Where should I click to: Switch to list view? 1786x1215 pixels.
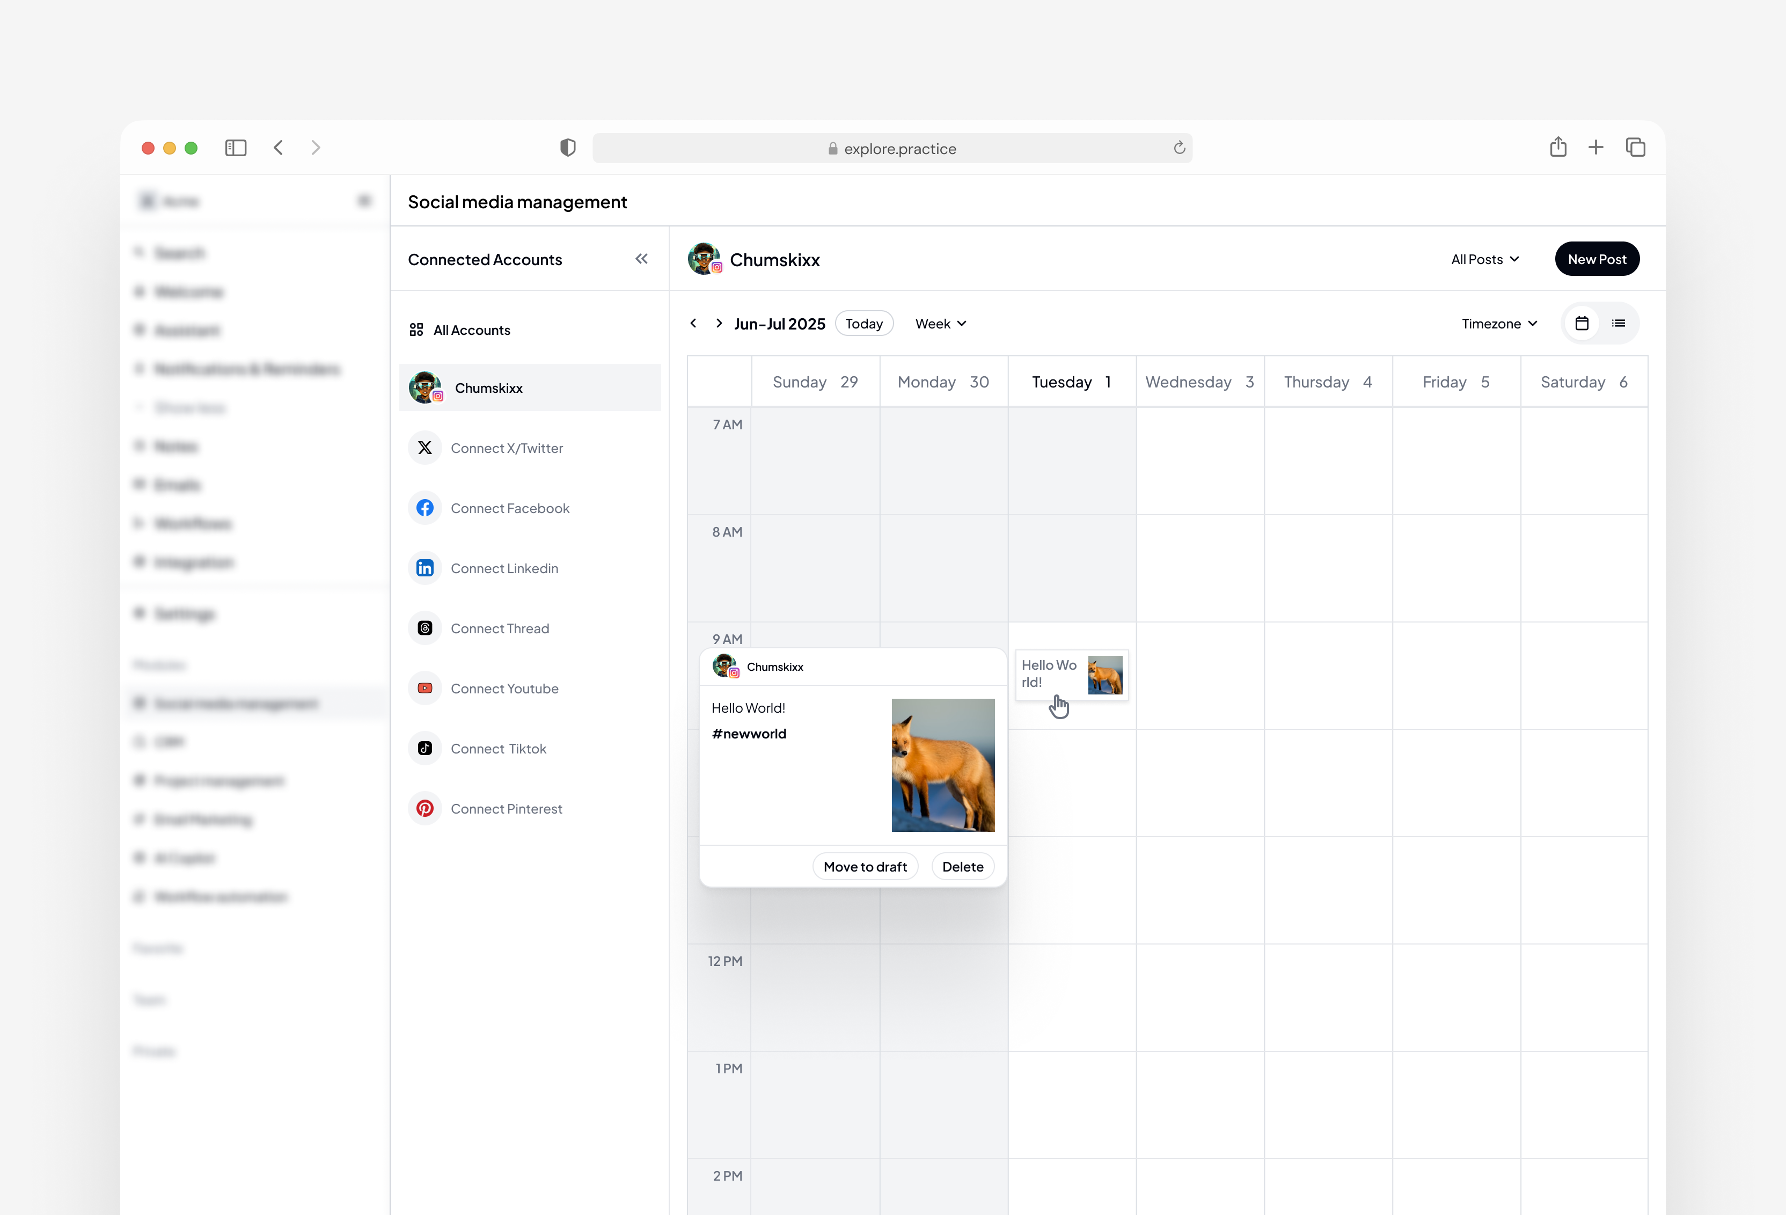tap(1619, 324)
